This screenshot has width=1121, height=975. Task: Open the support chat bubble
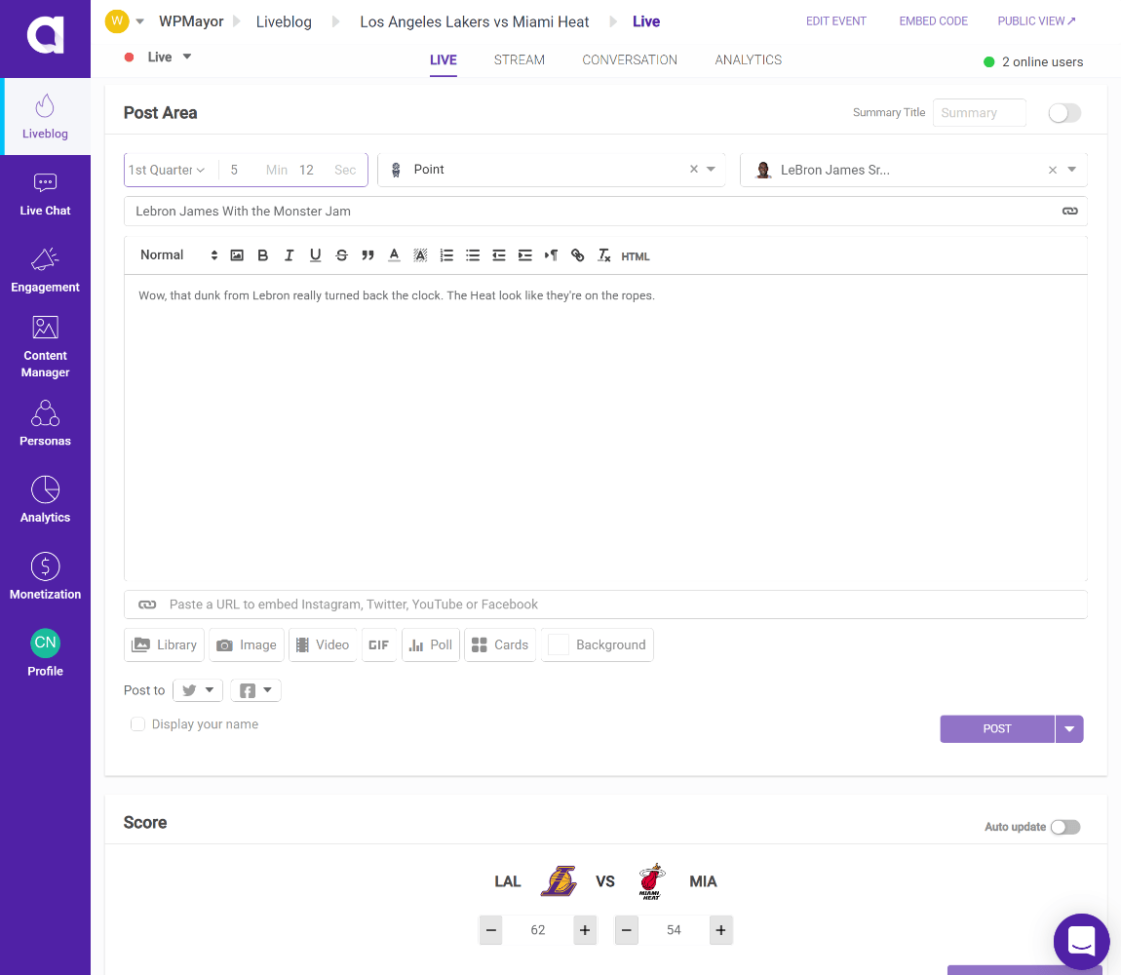(1081, 942)
